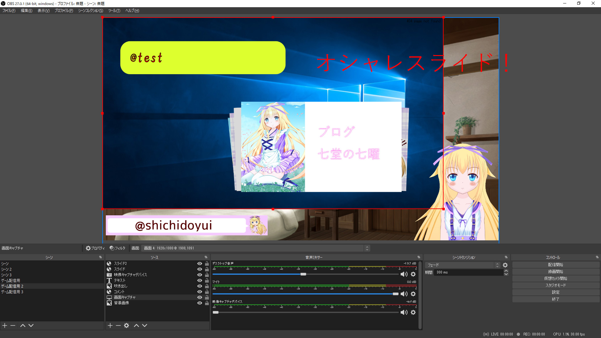Open マイク audio settings gear
Screen dimensions: 601x338
(x=413, y=294)
